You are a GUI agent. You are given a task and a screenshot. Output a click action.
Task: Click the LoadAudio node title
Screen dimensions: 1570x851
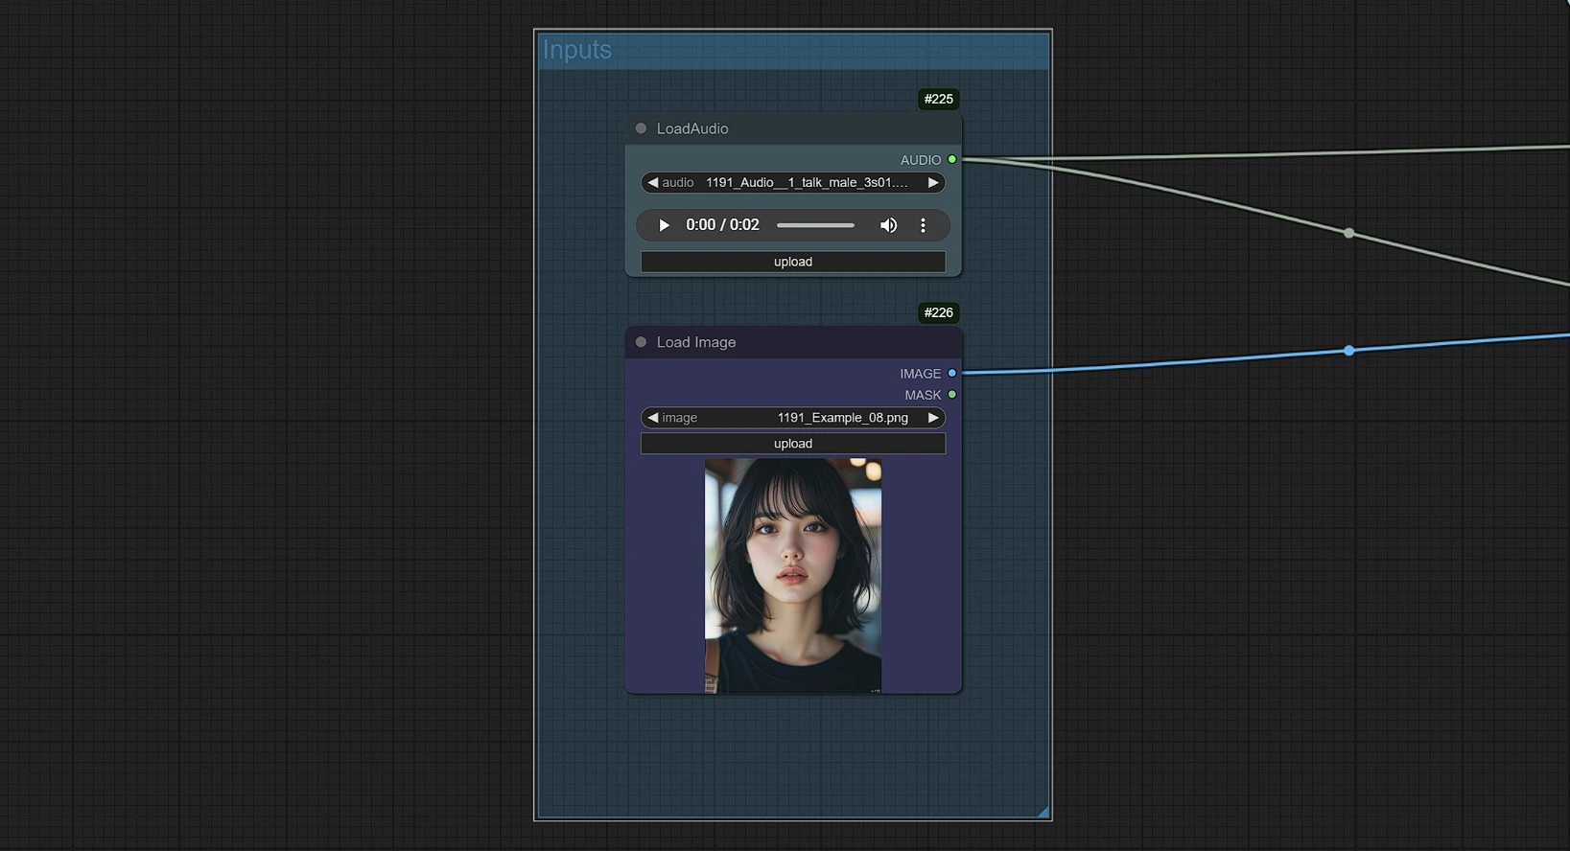pyautogui.click(x=692, y=128)
